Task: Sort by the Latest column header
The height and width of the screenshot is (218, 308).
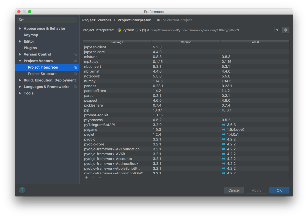Action: (x=255, y=42)
